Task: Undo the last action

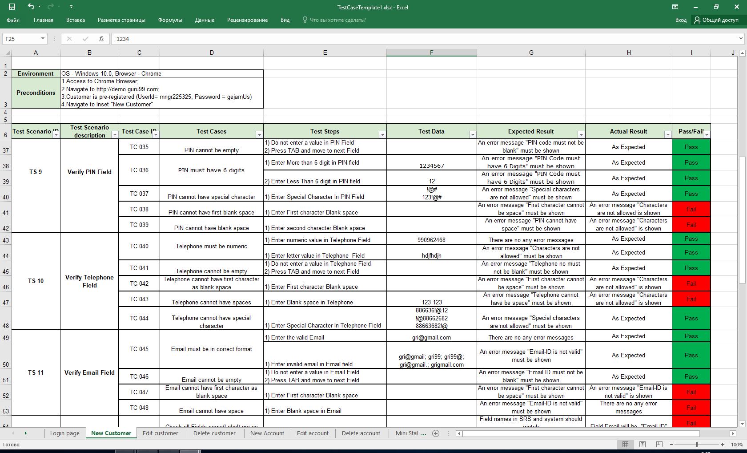Action: coord(31,7)
